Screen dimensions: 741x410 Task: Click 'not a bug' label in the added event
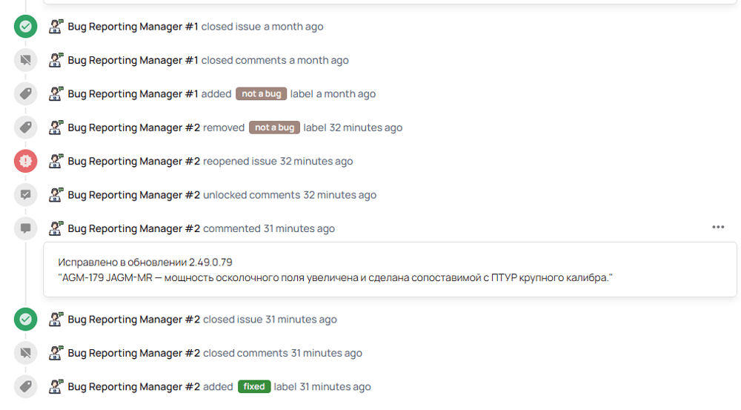[261, 94]
